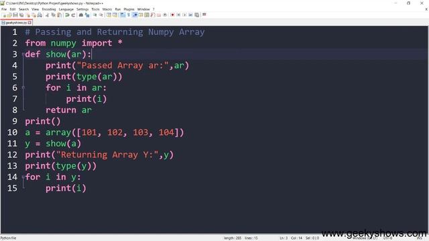Toggle Synchronize Horizontal Scrolling
This screenshot has width=429, height=241.
tap(115, 15)
